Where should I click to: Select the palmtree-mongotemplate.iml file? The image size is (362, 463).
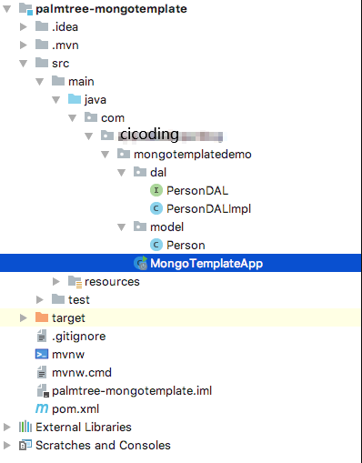pyautogui.click(x=132, y=390)
